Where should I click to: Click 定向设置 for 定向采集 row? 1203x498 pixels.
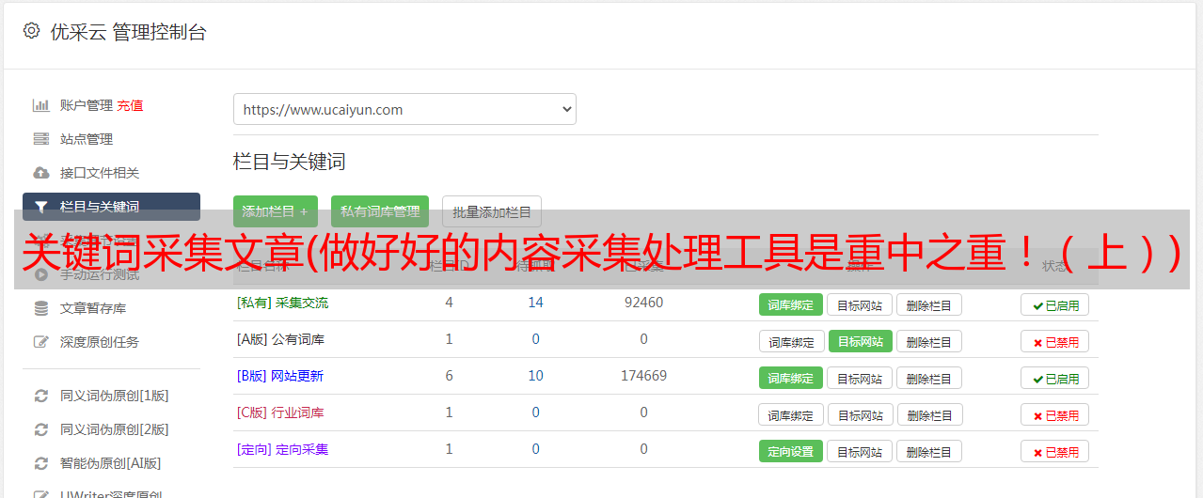pos(791,451)
